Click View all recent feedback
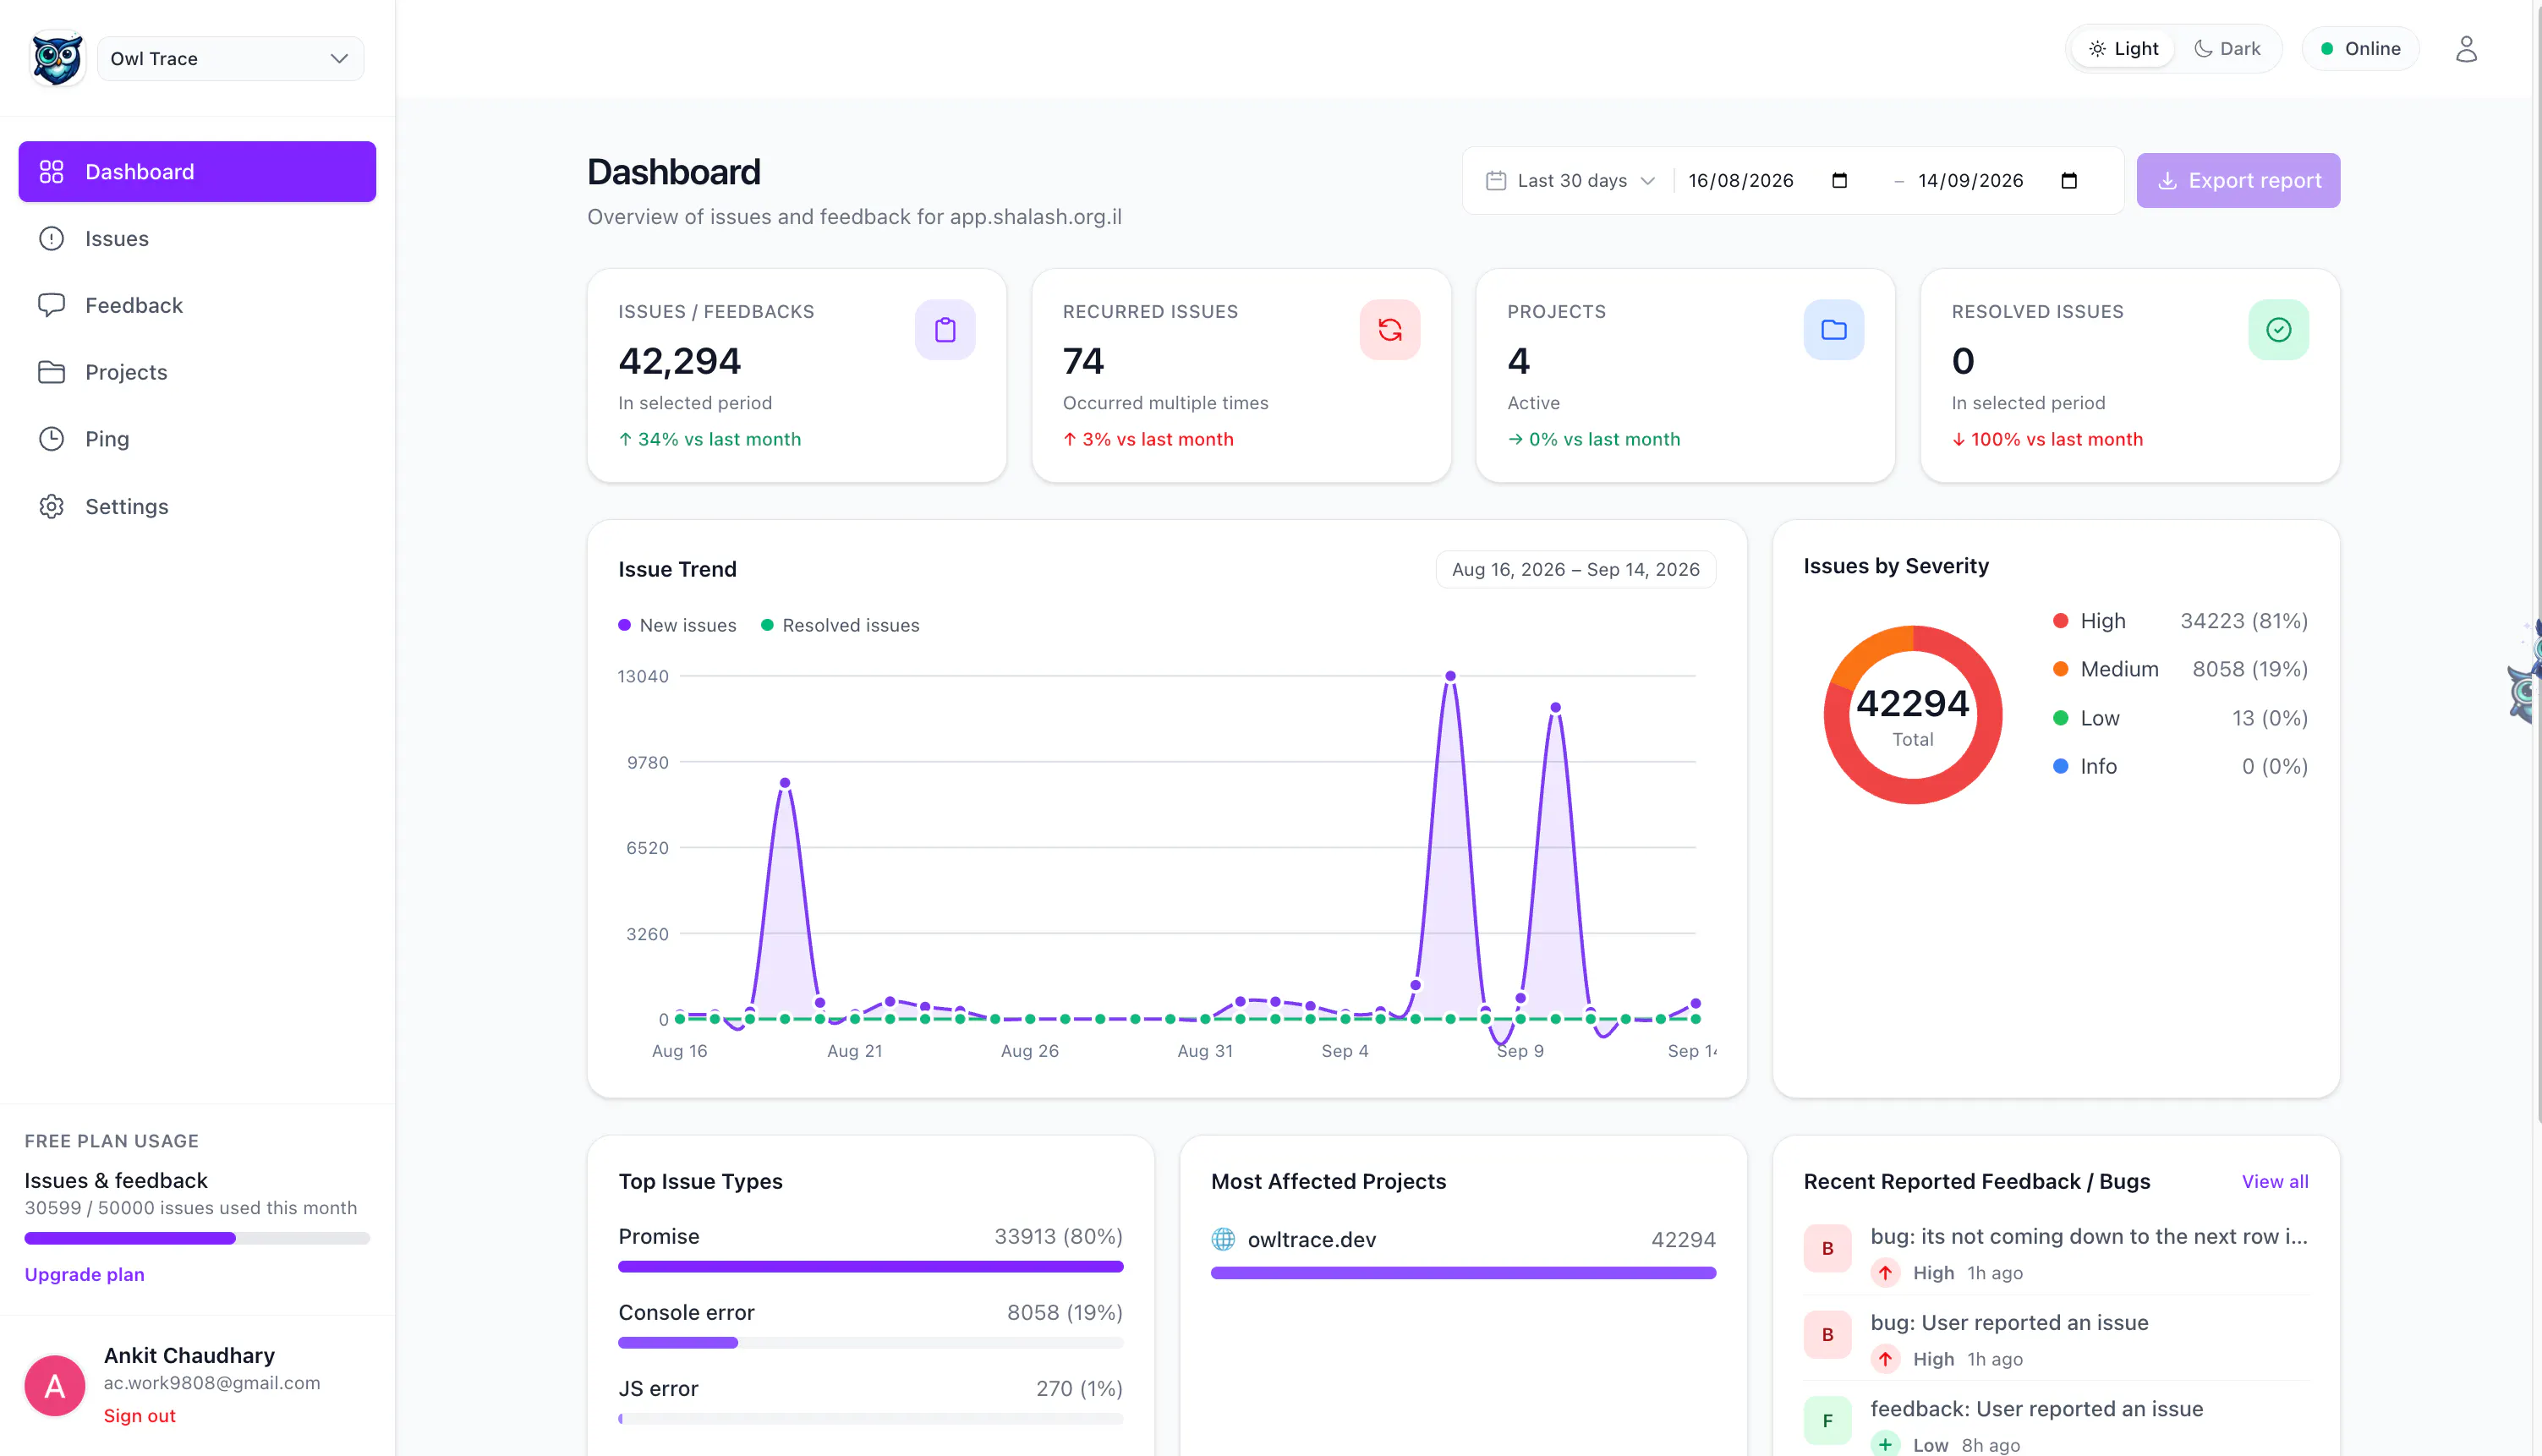Screen dimensions: 2542x1456 pyautogui.click(x=2275, y=1181)
